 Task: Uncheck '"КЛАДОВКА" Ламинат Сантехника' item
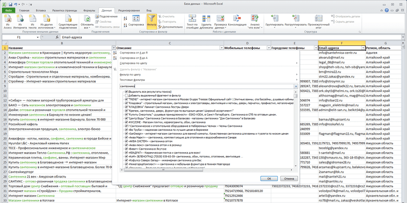point(126,107)
